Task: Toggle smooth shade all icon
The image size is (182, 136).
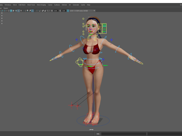Action: click(x=11, y=11)
